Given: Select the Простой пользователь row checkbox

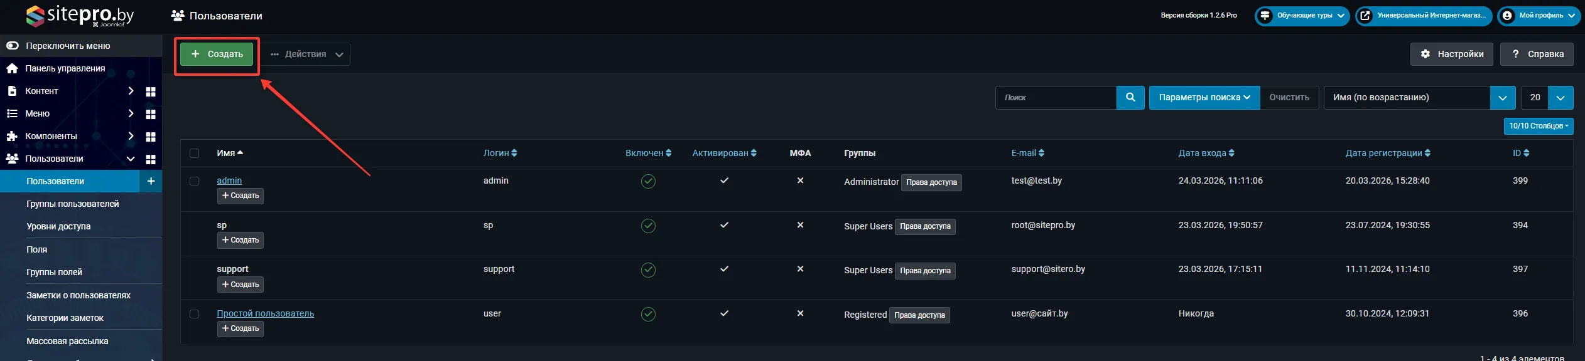Looking at the screenshot, I should click(x=194, y=314).
